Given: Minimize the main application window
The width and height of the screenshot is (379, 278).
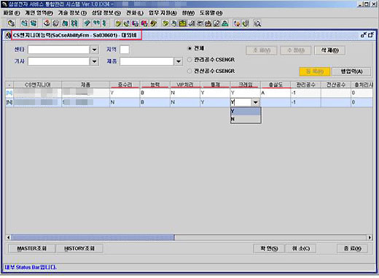Looking at the screenshot, I should pos(360,4).
